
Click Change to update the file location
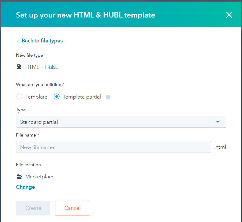(25, 187)
